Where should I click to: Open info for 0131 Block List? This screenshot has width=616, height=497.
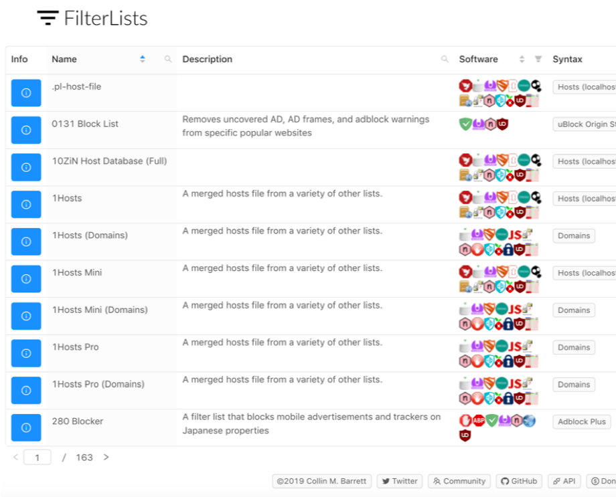pos(26,130)
